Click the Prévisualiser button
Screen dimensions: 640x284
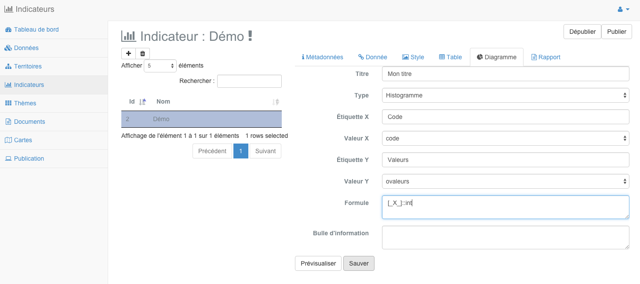pos(318,263)
